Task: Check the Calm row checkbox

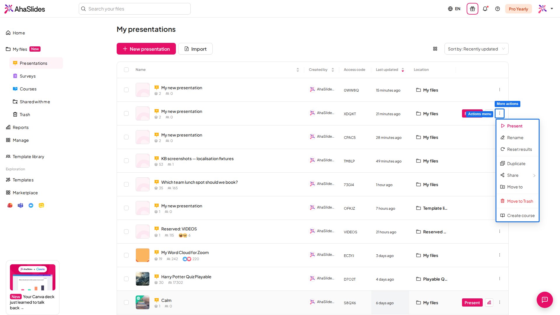Action: pyautogui.click(x=126, y=302)
